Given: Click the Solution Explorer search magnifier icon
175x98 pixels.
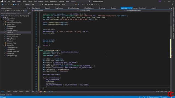Looking at the screenshot, I should [29, 13].
